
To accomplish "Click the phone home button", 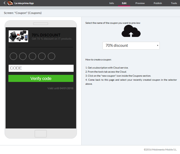I will click(41, 134).
